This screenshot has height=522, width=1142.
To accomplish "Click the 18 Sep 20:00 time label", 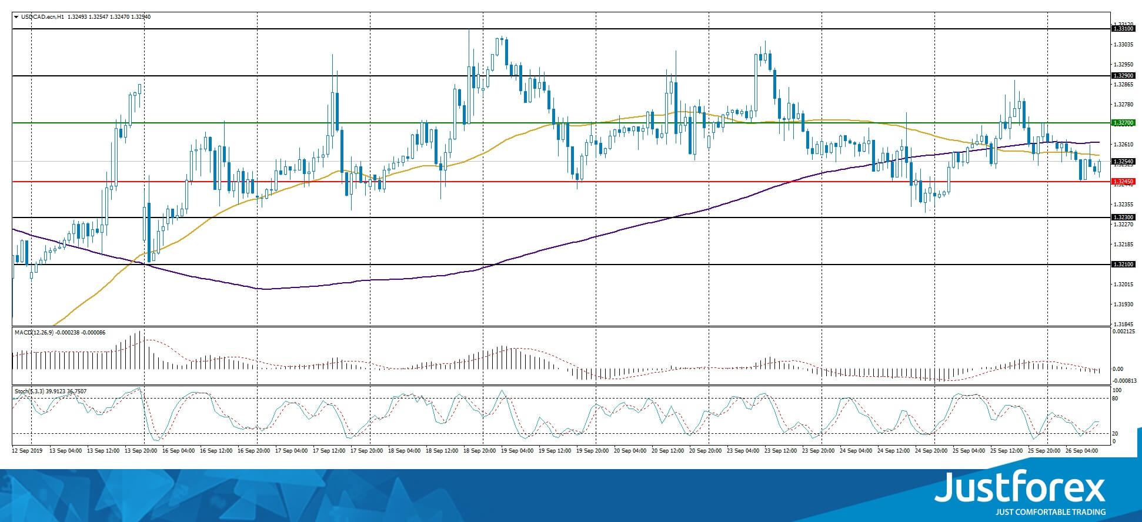I will 480,451.
